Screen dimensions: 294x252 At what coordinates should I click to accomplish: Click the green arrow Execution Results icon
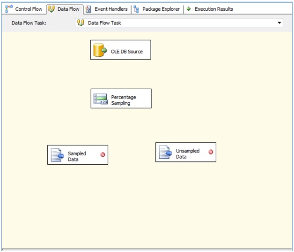coord(189,9)
